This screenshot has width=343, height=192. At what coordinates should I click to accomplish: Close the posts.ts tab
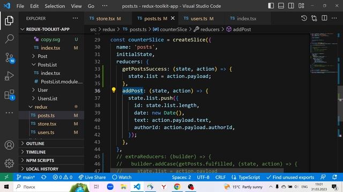coord(173,18)
